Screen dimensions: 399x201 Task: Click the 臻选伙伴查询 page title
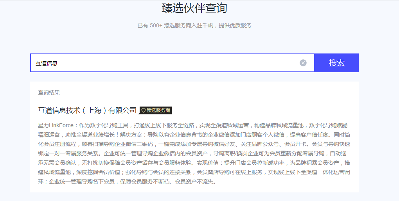194,8
